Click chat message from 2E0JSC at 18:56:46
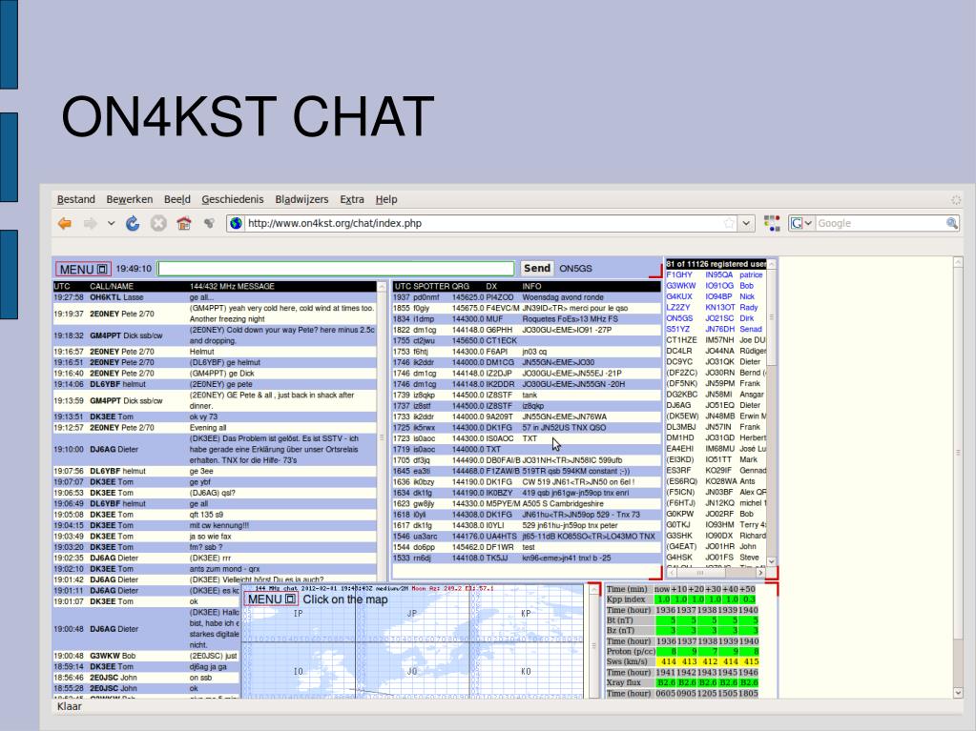The height and width of the screenshot is (731, 976). click(x=146, y=678)
